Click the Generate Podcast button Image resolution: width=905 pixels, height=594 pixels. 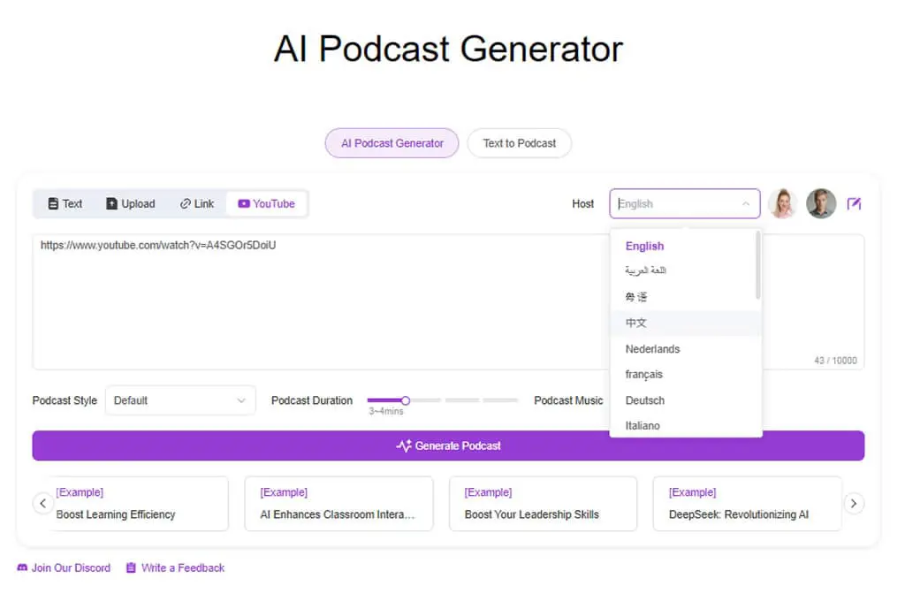pyautogui.click(x=448, y=445)
